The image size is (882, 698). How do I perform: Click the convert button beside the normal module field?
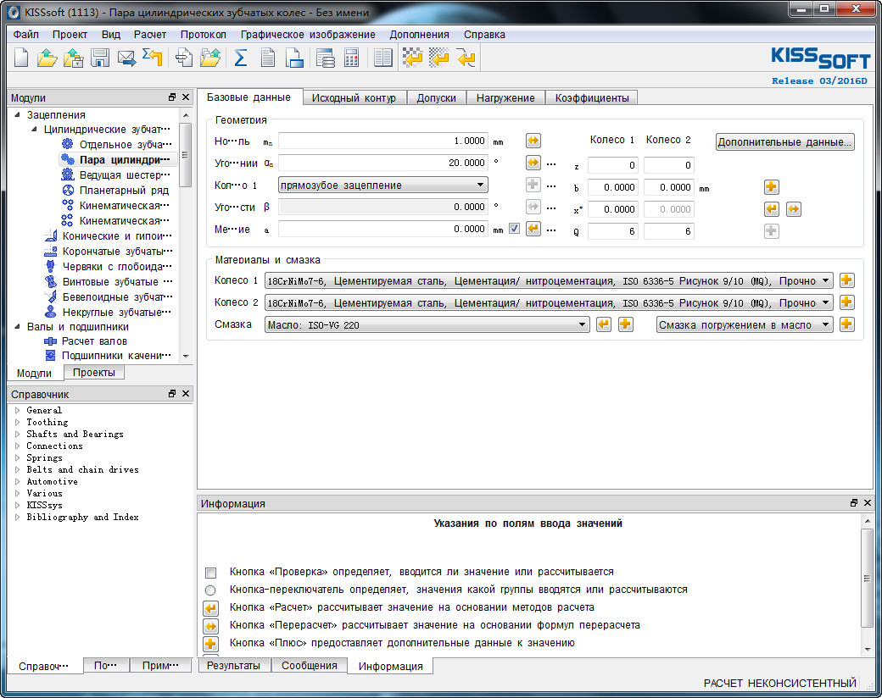533,141
